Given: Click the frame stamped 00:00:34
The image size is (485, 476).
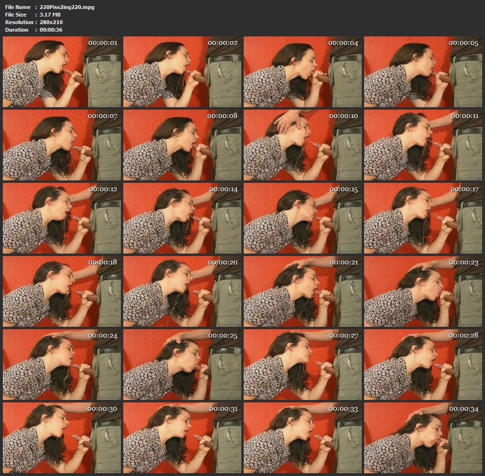Looking at the screenshot, I should [423, 438].
